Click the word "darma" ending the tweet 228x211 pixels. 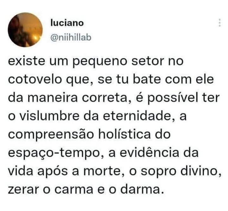tap(140, 189)
